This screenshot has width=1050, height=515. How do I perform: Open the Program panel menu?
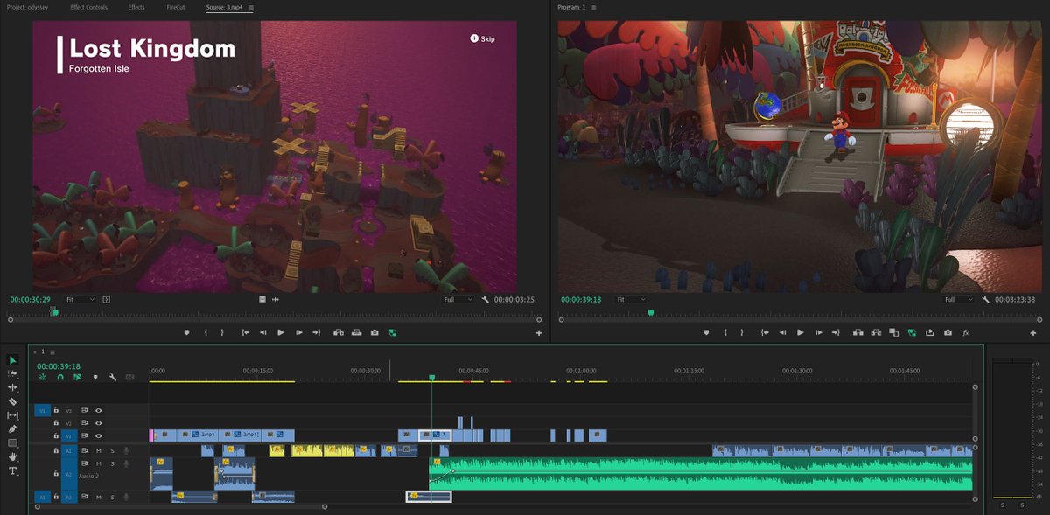coord(595,7)
